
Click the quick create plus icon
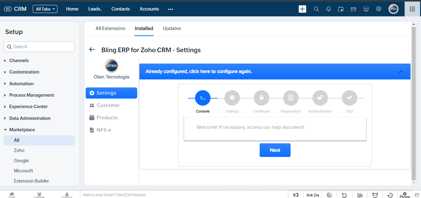coord(302,9)
